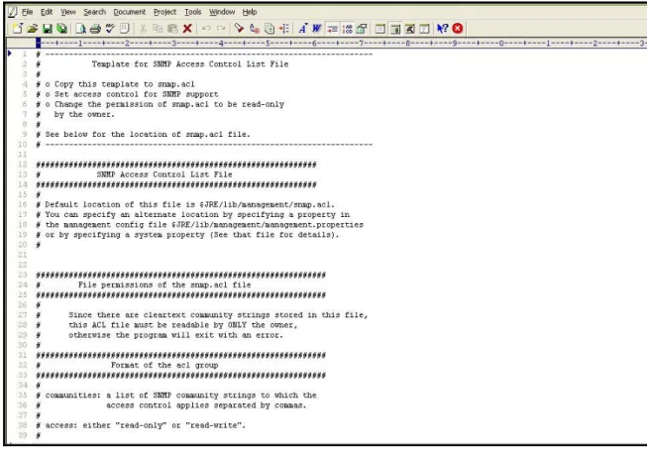Click the line 'otherwise the program will exit with an error.'
This screenshot has height=455, width=647.
click(175, 335)
